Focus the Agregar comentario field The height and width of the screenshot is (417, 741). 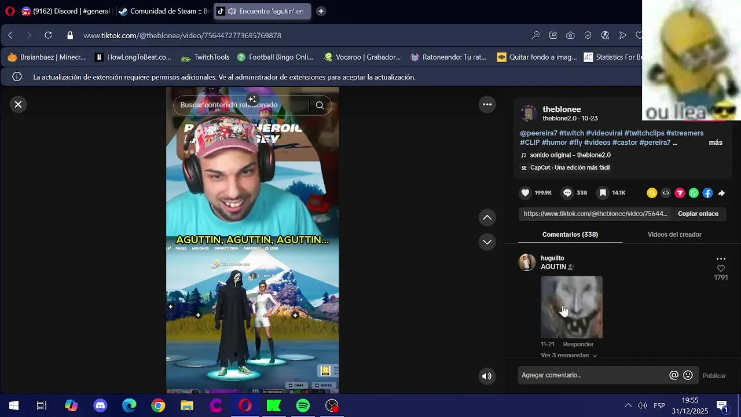tap(592, 375)
